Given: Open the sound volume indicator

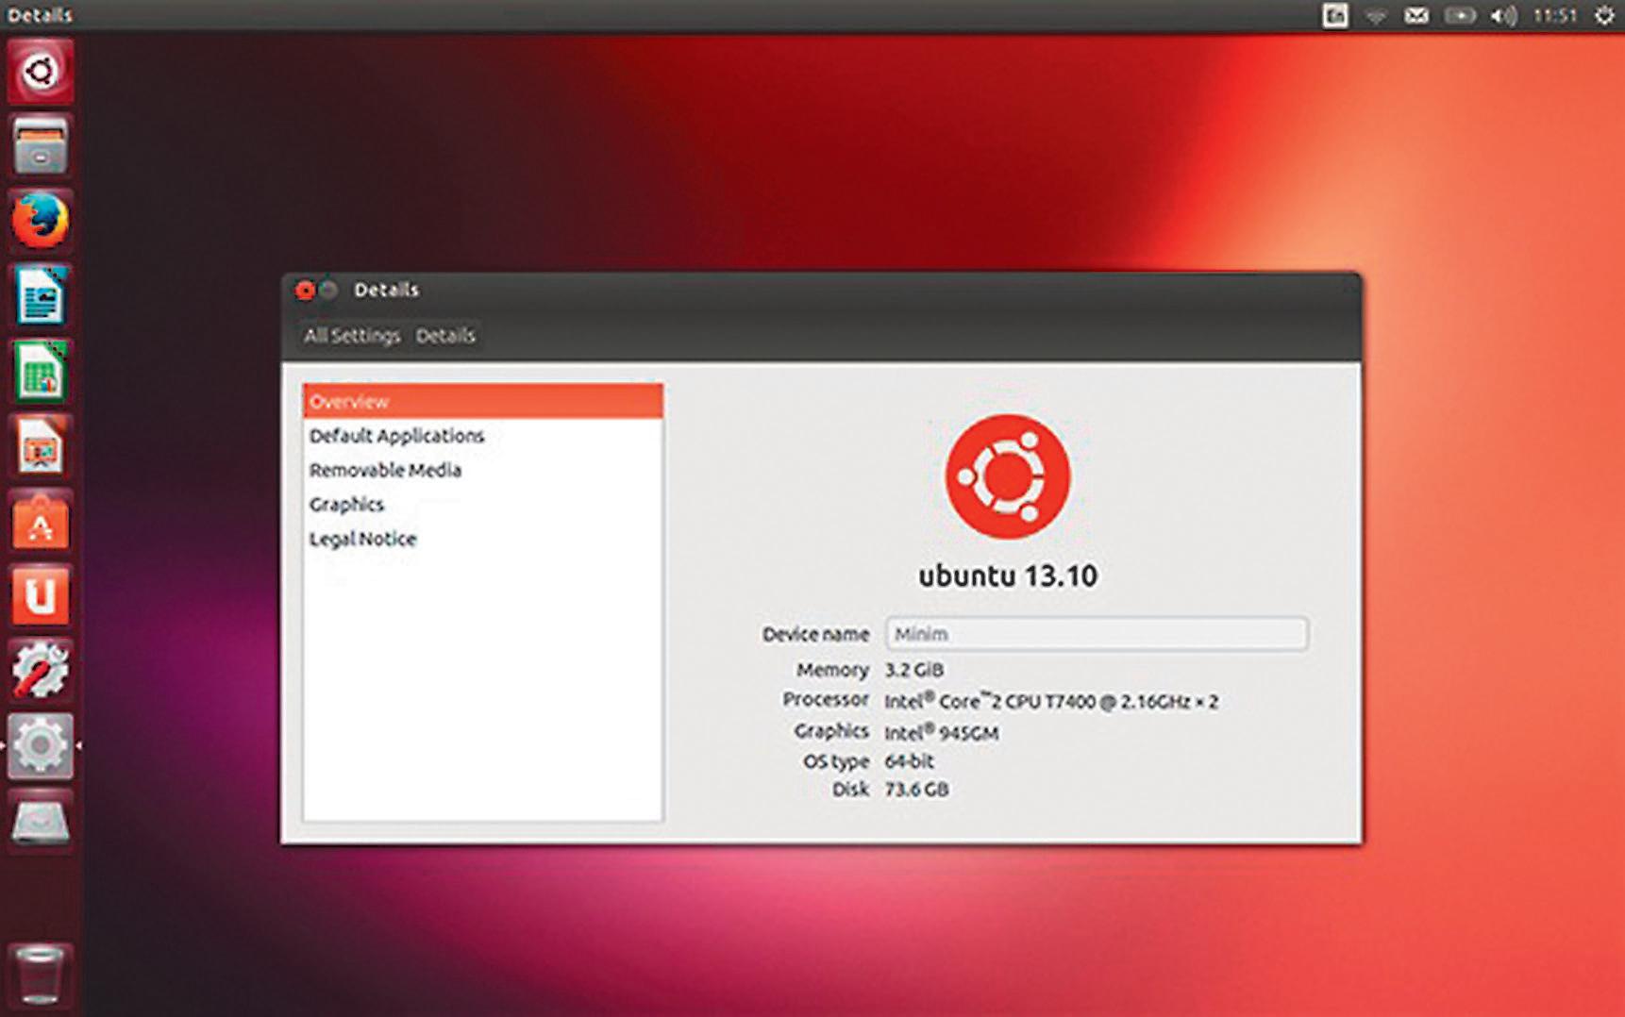Looking at the screenshot, I should pos(1503,15).
